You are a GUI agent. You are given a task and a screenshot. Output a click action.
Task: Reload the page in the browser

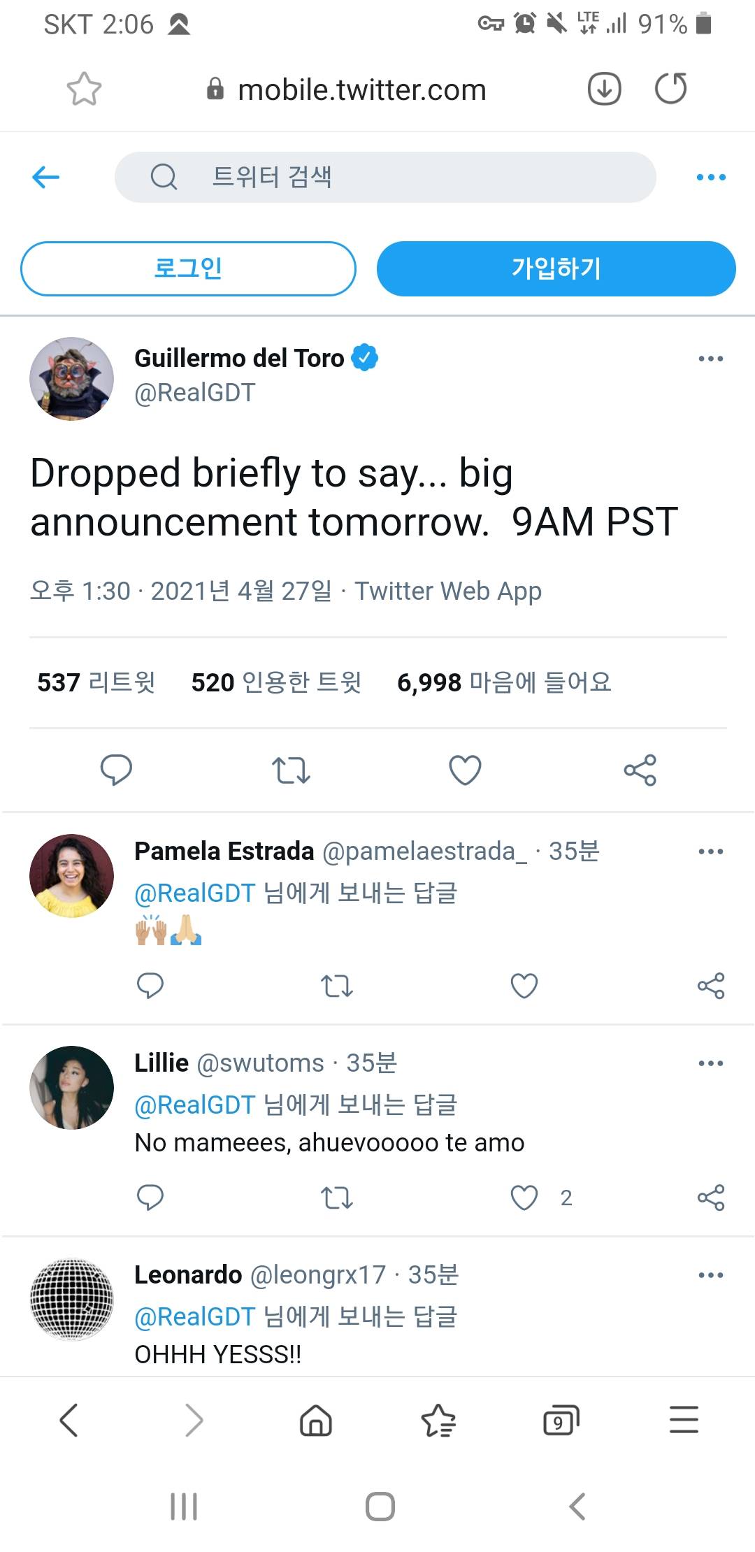[670, 89]
